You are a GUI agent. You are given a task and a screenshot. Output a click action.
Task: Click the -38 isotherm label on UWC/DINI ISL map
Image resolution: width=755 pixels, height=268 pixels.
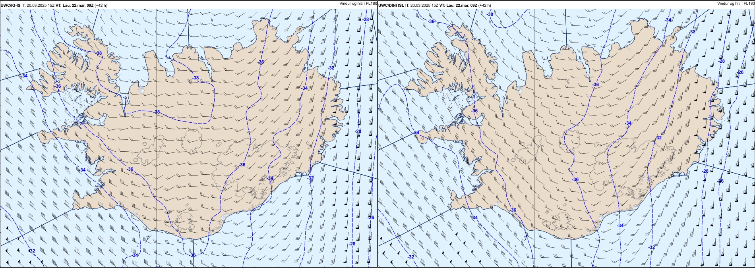coord(490,14)
